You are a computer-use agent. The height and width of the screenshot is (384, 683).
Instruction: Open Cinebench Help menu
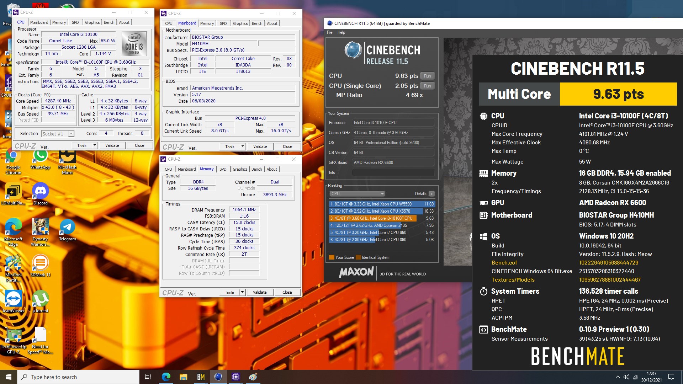pyautogui.click(x=341, y=32)
